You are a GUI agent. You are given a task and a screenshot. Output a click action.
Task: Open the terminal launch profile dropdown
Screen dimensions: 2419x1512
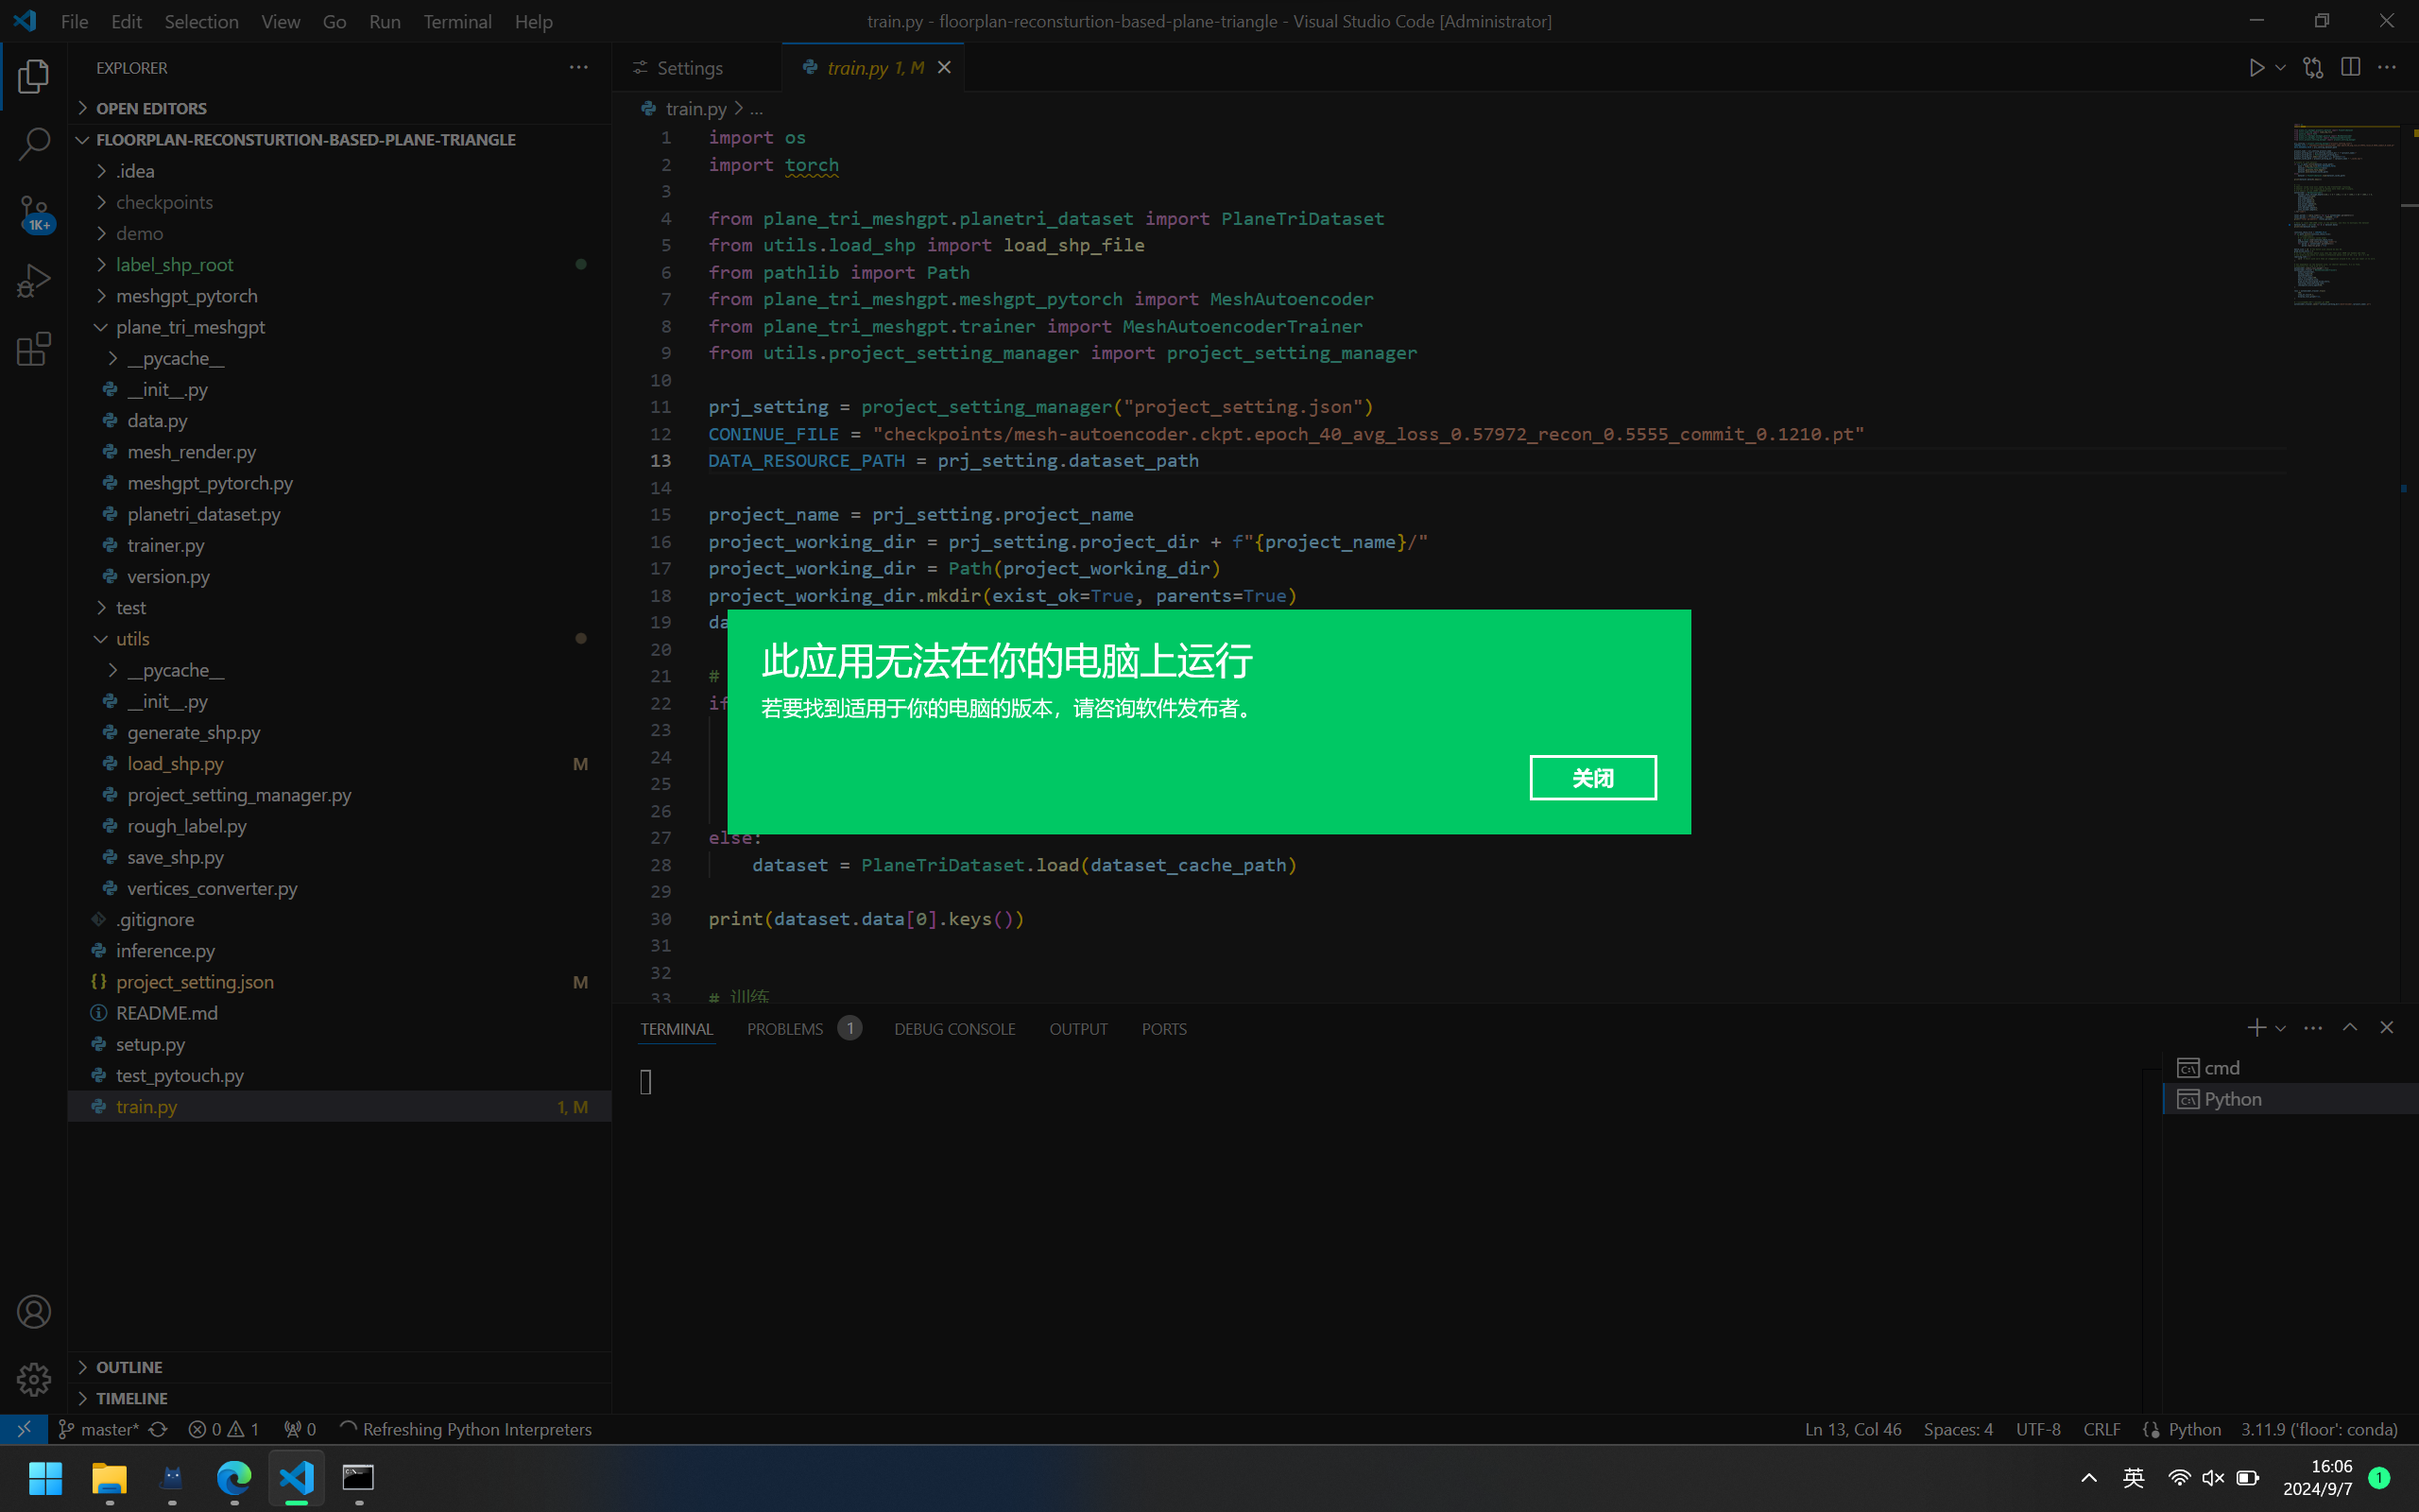point(2280,1028)
